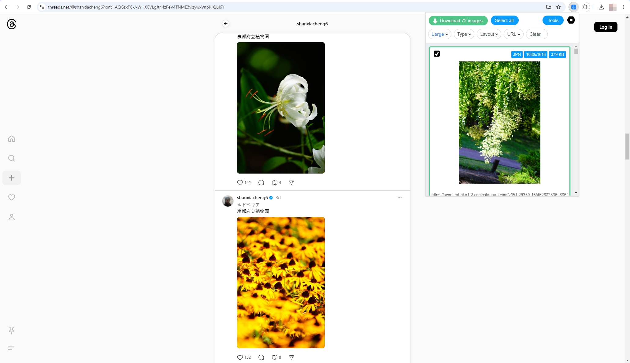Open the URL filter dropdown menu
Image resolution: width=630 pixels, height=363 pixels.
point(513,34)
